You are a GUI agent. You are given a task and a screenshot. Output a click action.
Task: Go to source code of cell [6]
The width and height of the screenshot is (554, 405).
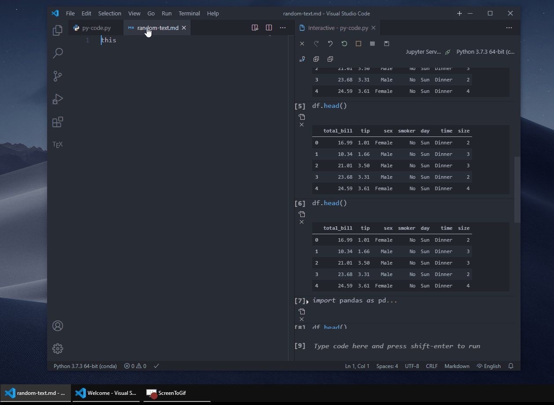302,214
